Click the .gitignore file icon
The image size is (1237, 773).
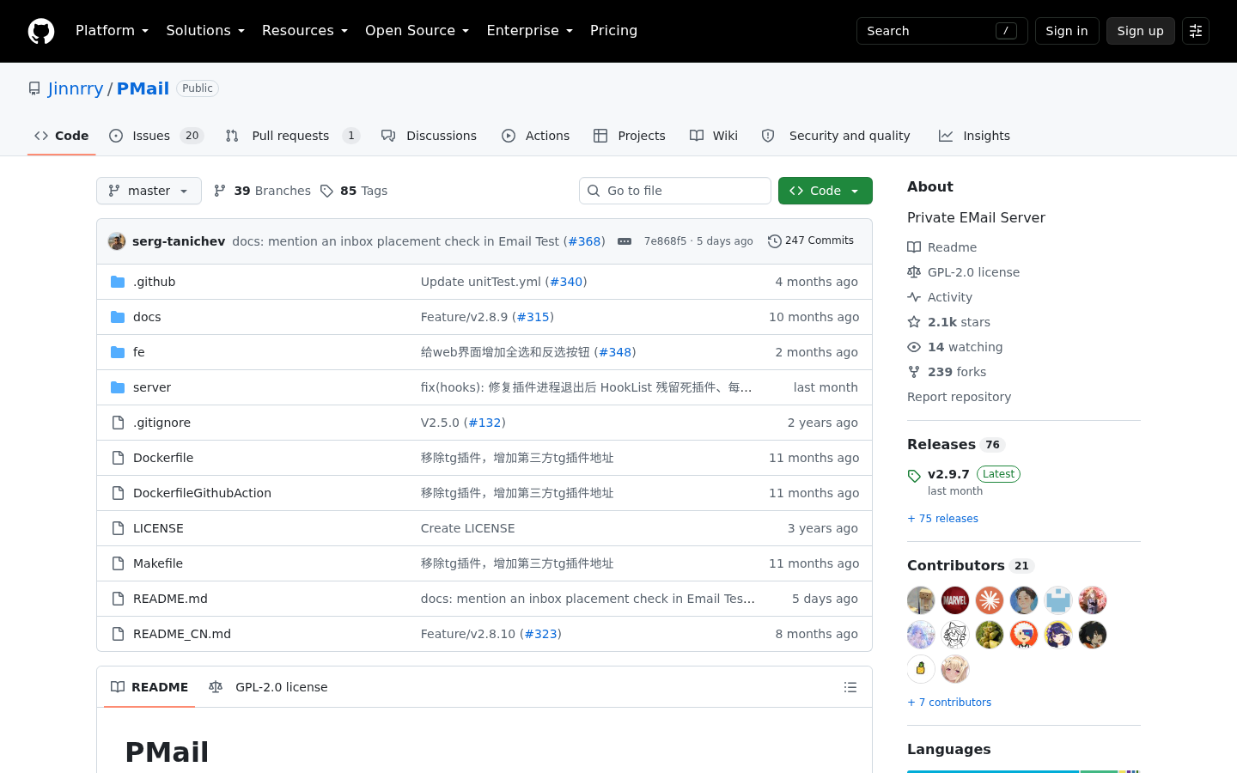pyautogui.click(x=118, y=423)
